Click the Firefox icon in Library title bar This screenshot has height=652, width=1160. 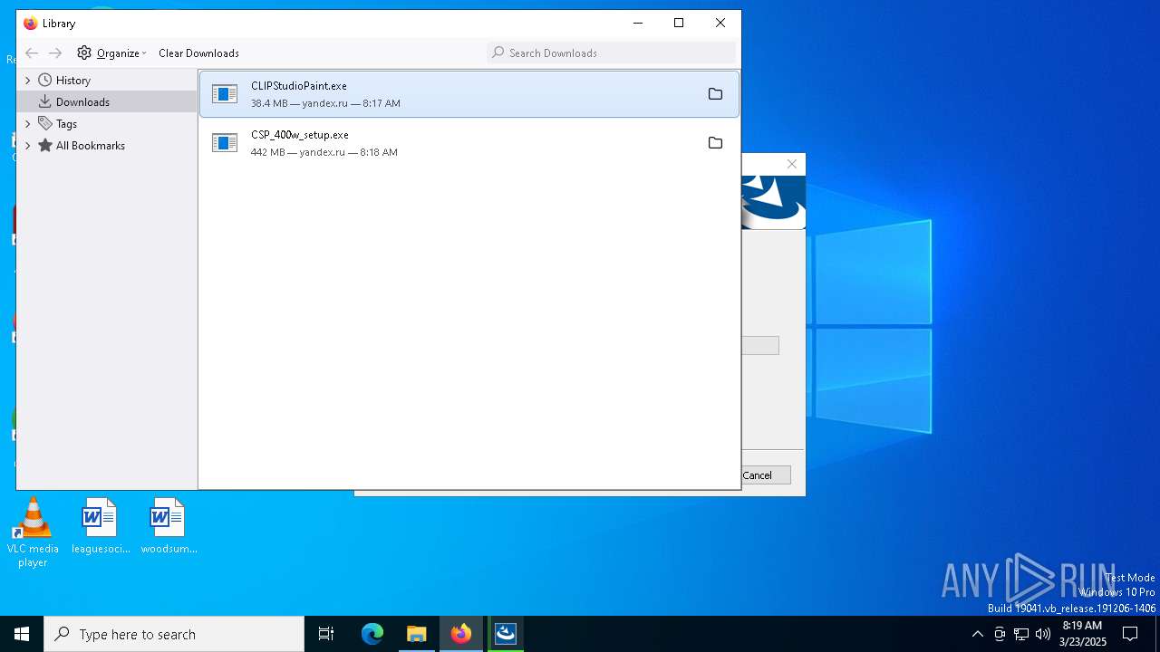tap(31, 24)
